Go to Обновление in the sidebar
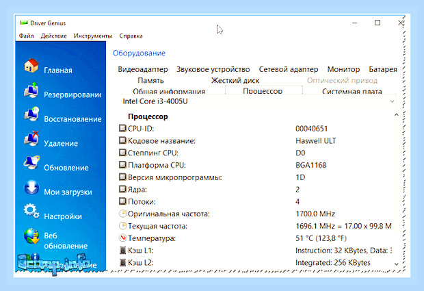The width and height of the screenshot is (424, 291). pos(66,168)
